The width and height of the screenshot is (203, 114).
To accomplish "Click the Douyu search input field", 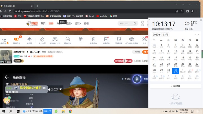I will coord(125,23).
